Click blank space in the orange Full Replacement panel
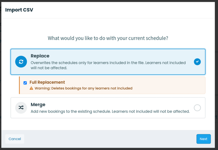The width and height of the screenshot is (218, 150). [x=167, y=85]
